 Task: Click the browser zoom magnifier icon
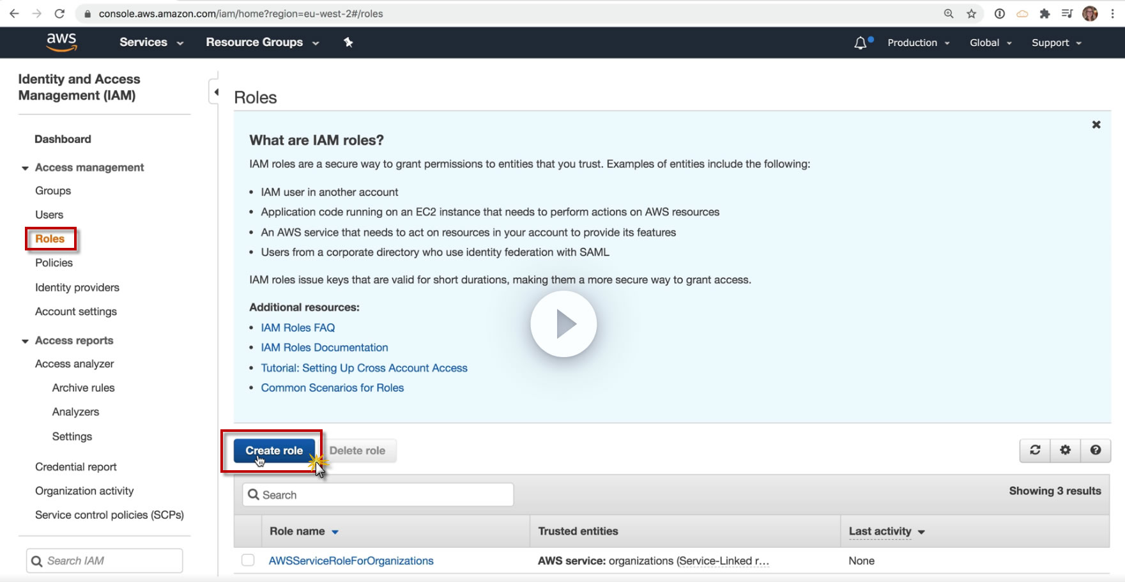point(949,13)
